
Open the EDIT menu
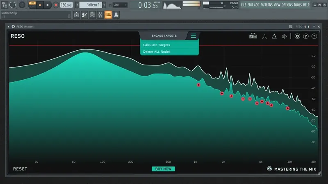click(250, 5)
